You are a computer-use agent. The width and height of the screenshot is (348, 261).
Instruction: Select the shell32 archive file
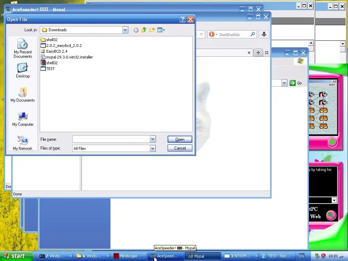[49, 63]
